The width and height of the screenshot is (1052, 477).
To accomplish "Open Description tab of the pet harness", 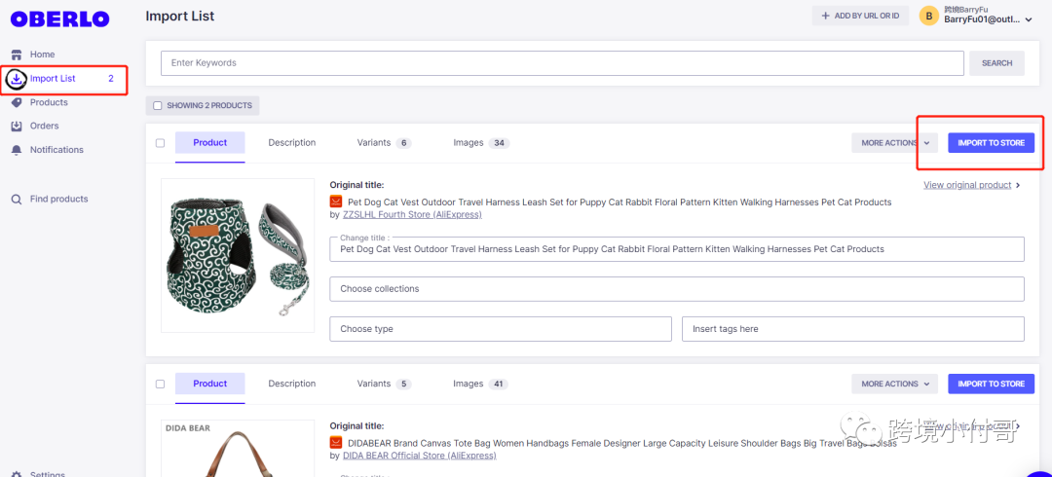I will click(292, 143).
